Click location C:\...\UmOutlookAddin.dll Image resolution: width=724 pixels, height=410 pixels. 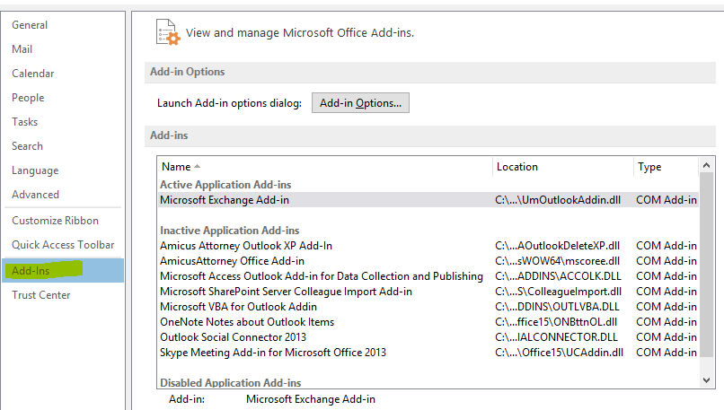point(558,200)
